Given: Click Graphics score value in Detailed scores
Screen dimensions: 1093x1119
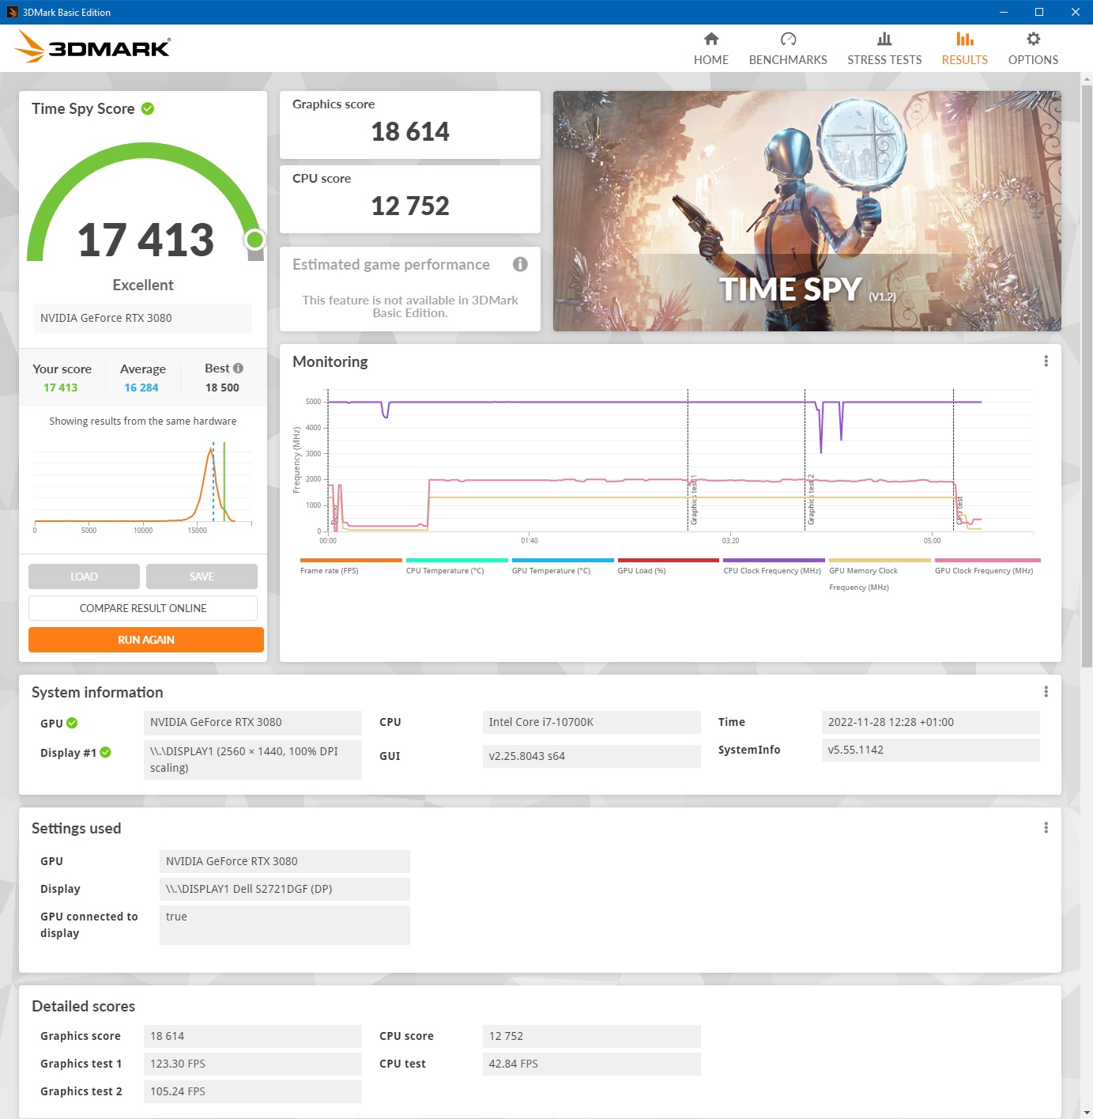Looking at the screenshot, I should (253, 1036).
